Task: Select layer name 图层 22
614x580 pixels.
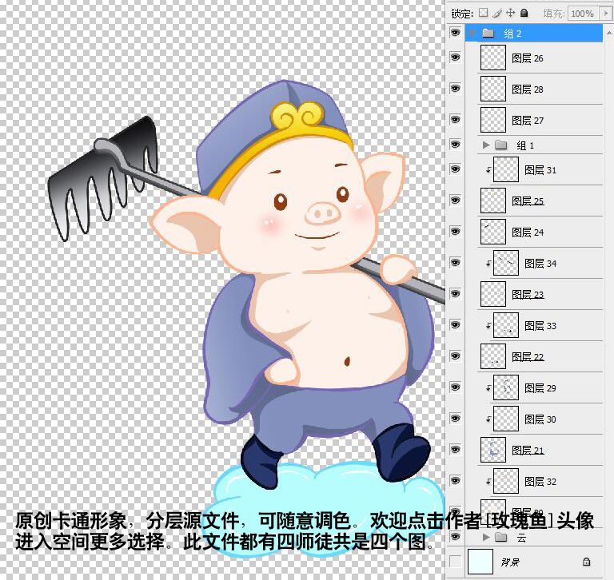Action: [528, 357]
